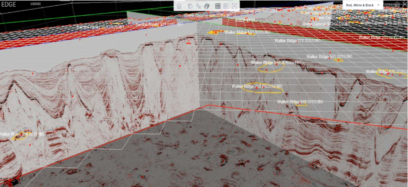Open the Red, White & Black colormap dropdown
Viewport: 408px width, 187px height.
pos(363,5)
